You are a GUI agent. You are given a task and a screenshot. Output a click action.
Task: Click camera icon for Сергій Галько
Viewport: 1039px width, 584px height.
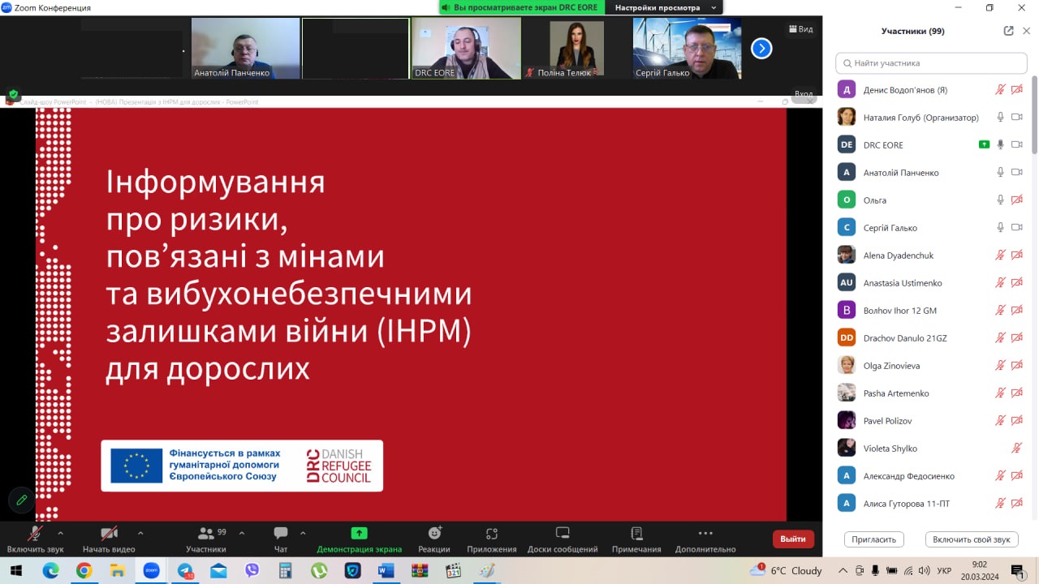pyautogui.click(x=1016, y=228)
